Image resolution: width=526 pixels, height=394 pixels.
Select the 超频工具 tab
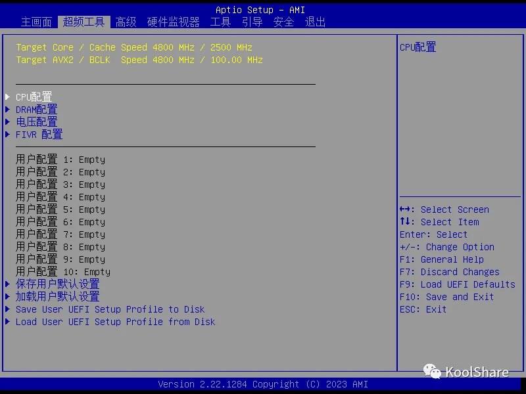point(84,22)
